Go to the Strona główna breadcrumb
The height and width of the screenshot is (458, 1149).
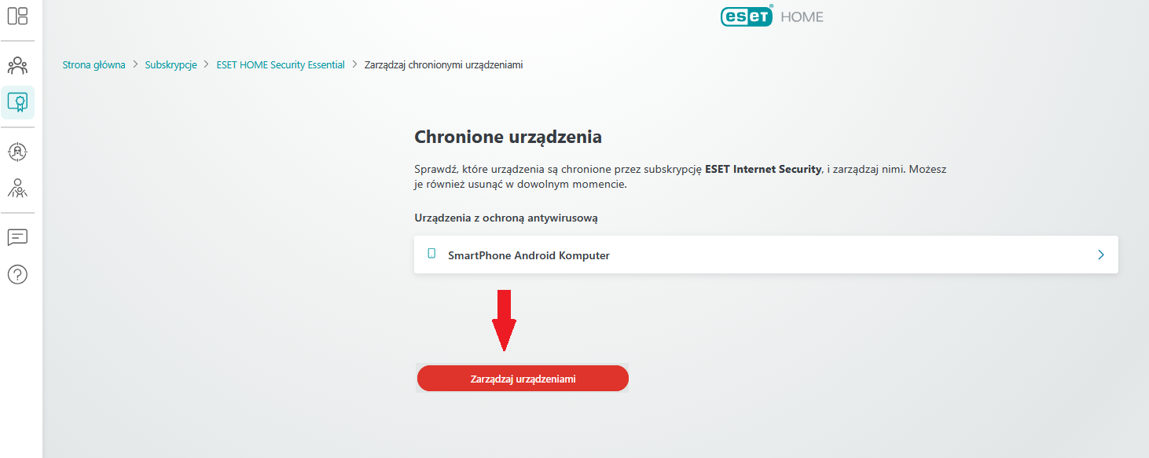point(94,65)
